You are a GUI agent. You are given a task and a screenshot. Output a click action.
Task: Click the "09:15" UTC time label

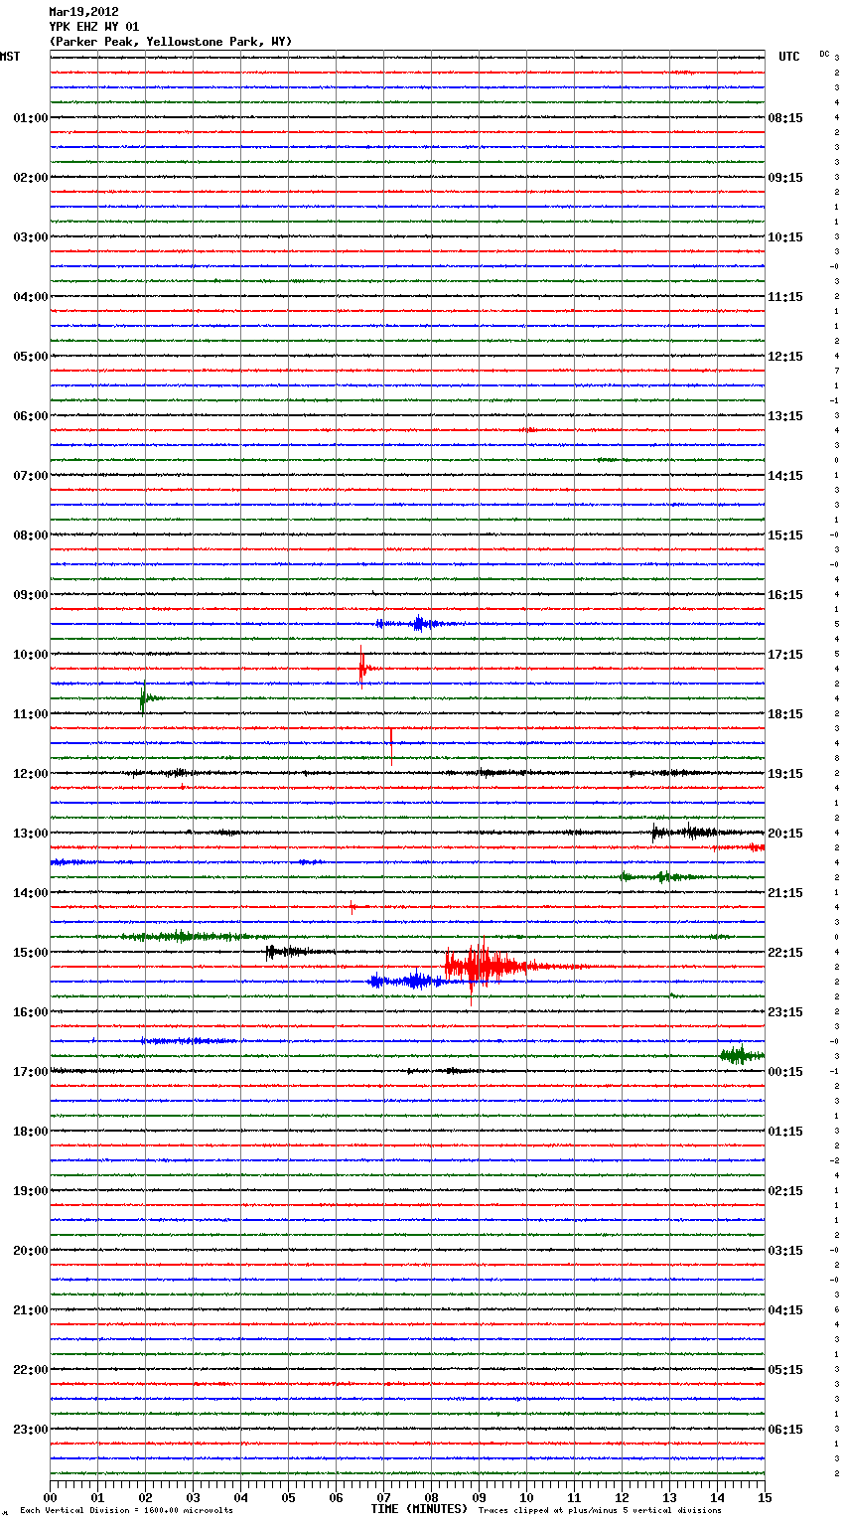click(785, 178)
